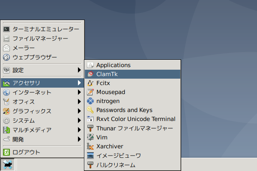This screenshot has height=171, width=257.
Task: Expand the システム submenu arrow
Action: [x=79, y=121]
